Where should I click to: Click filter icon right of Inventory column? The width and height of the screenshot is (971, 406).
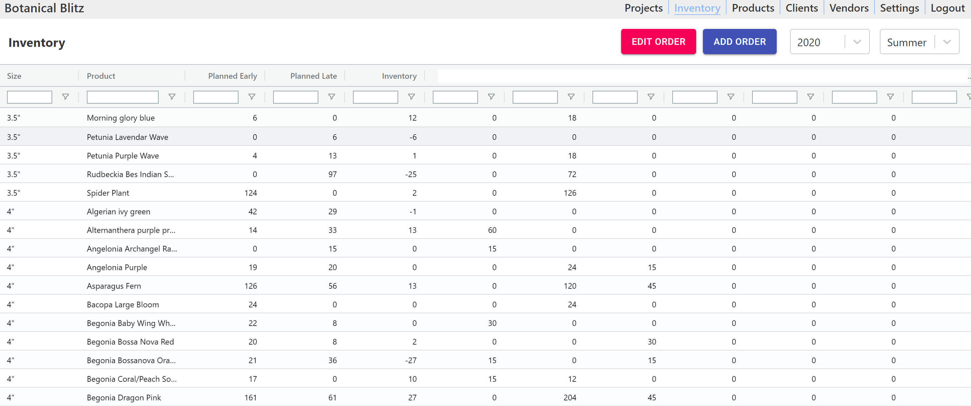tap(491, 97)
